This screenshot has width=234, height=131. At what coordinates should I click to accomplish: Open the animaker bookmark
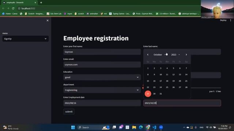pyautogui.click(x=92, y=14)
